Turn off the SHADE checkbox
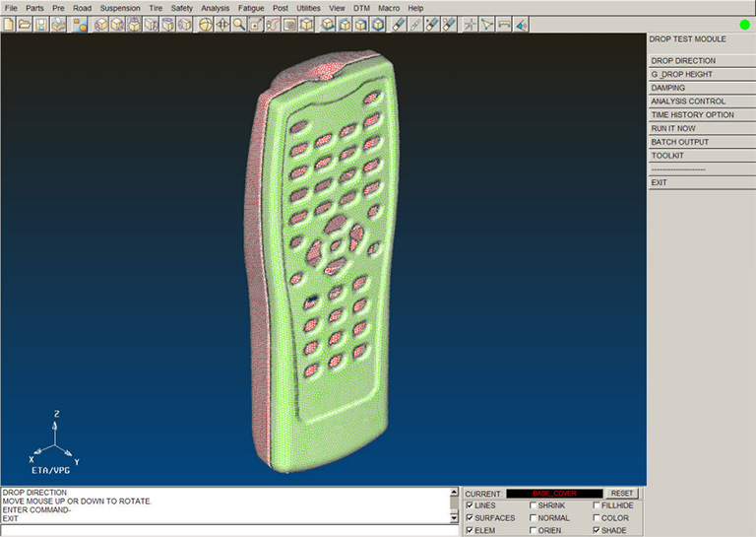The height and width of the screenshot is (537, 756). coord(597,530)
